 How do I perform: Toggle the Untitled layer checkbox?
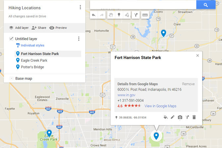click(x=11, y=39)
